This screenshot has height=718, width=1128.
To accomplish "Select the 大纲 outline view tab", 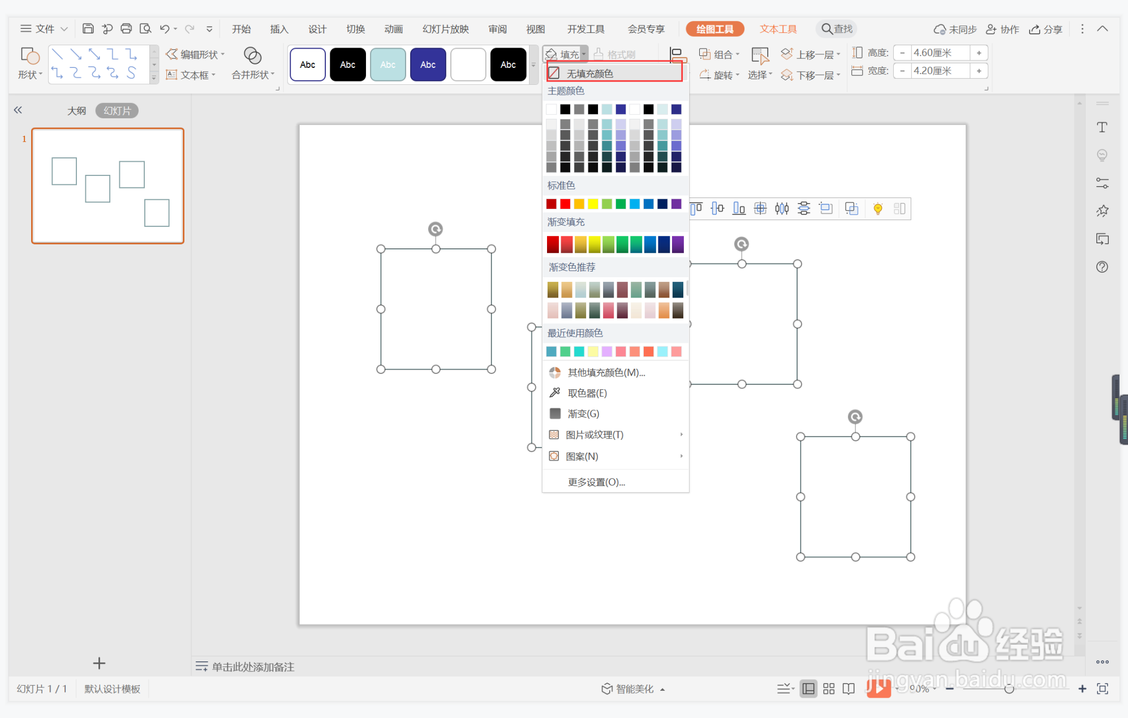I will click(77, 111).
